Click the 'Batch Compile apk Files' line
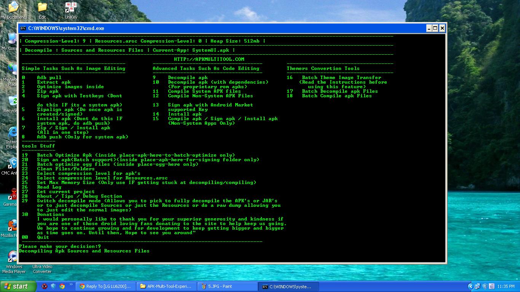Image resolution: width=520 pixels, height=292 pixels. click(329, 96)
